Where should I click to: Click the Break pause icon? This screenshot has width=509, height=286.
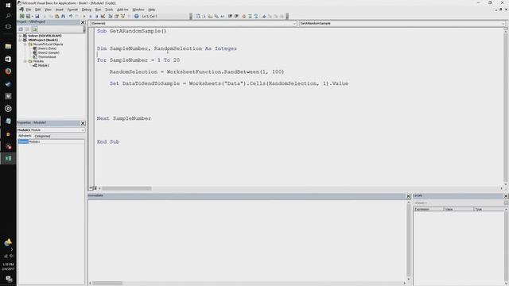(x=91, y=16)
